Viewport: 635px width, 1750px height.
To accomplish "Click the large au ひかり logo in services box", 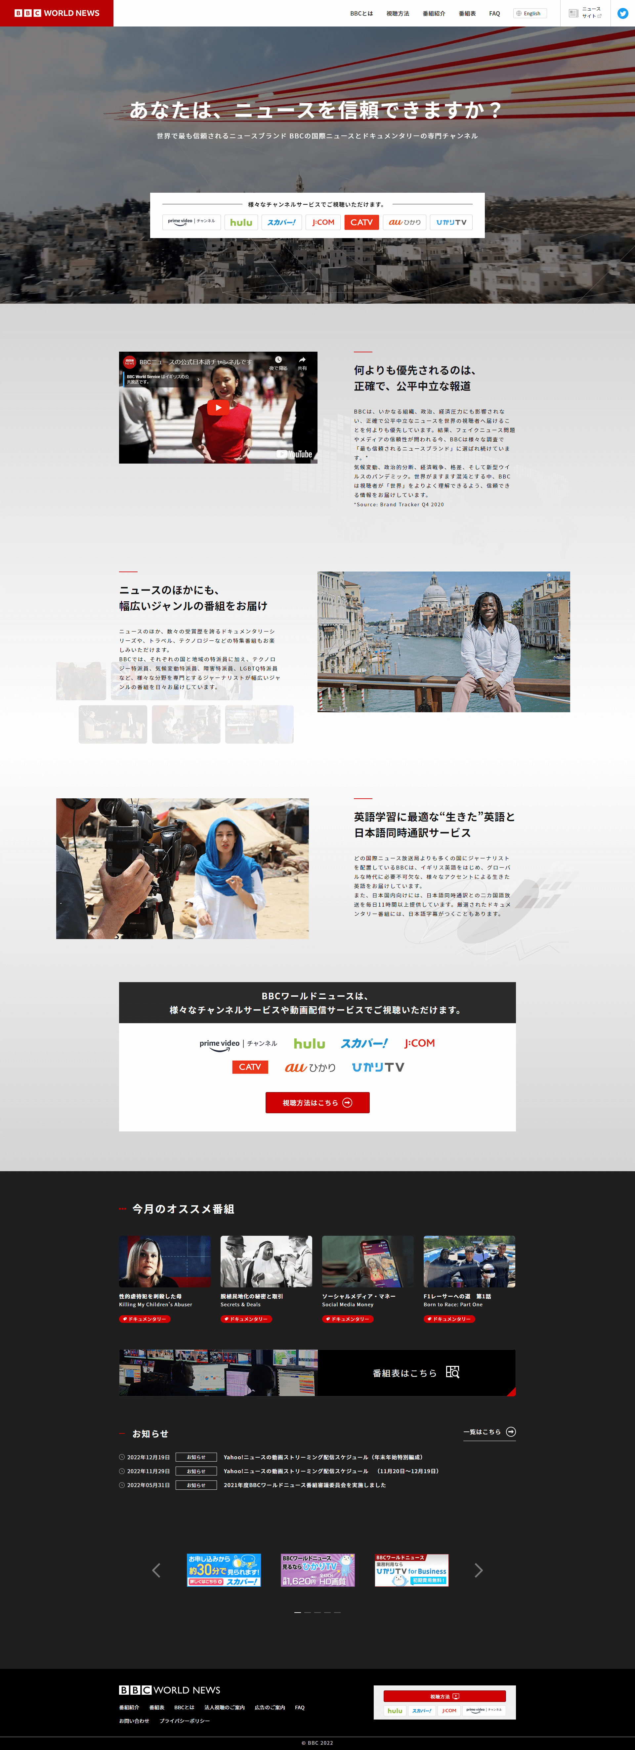I will [x=310, y=1067].
